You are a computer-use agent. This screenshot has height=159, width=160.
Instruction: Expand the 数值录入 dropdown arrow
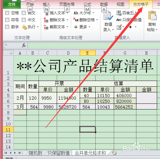coord(113,30)
